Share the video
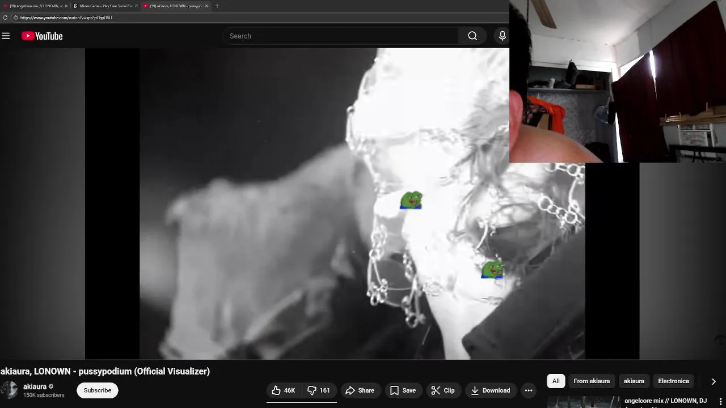This screenshot has height=408, width=726. (360, 390)
